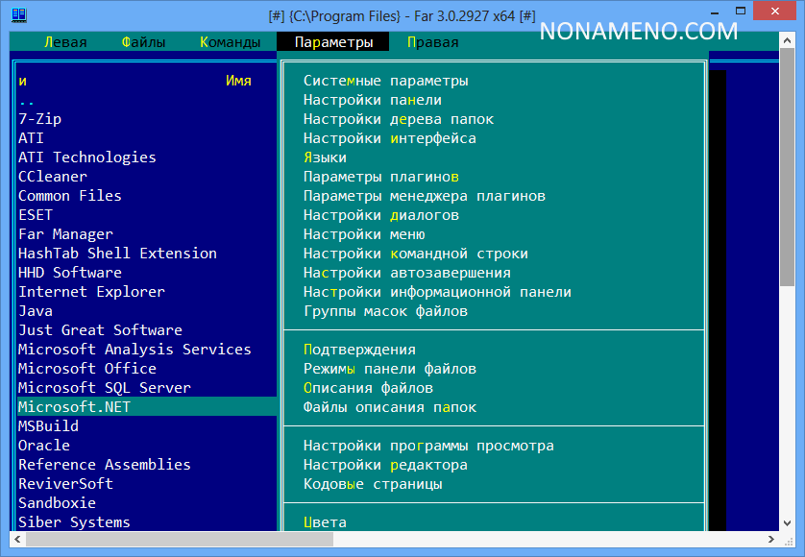805x557 pixels.
Task: Open the Правая menu
Action: [x=433, y=42]
